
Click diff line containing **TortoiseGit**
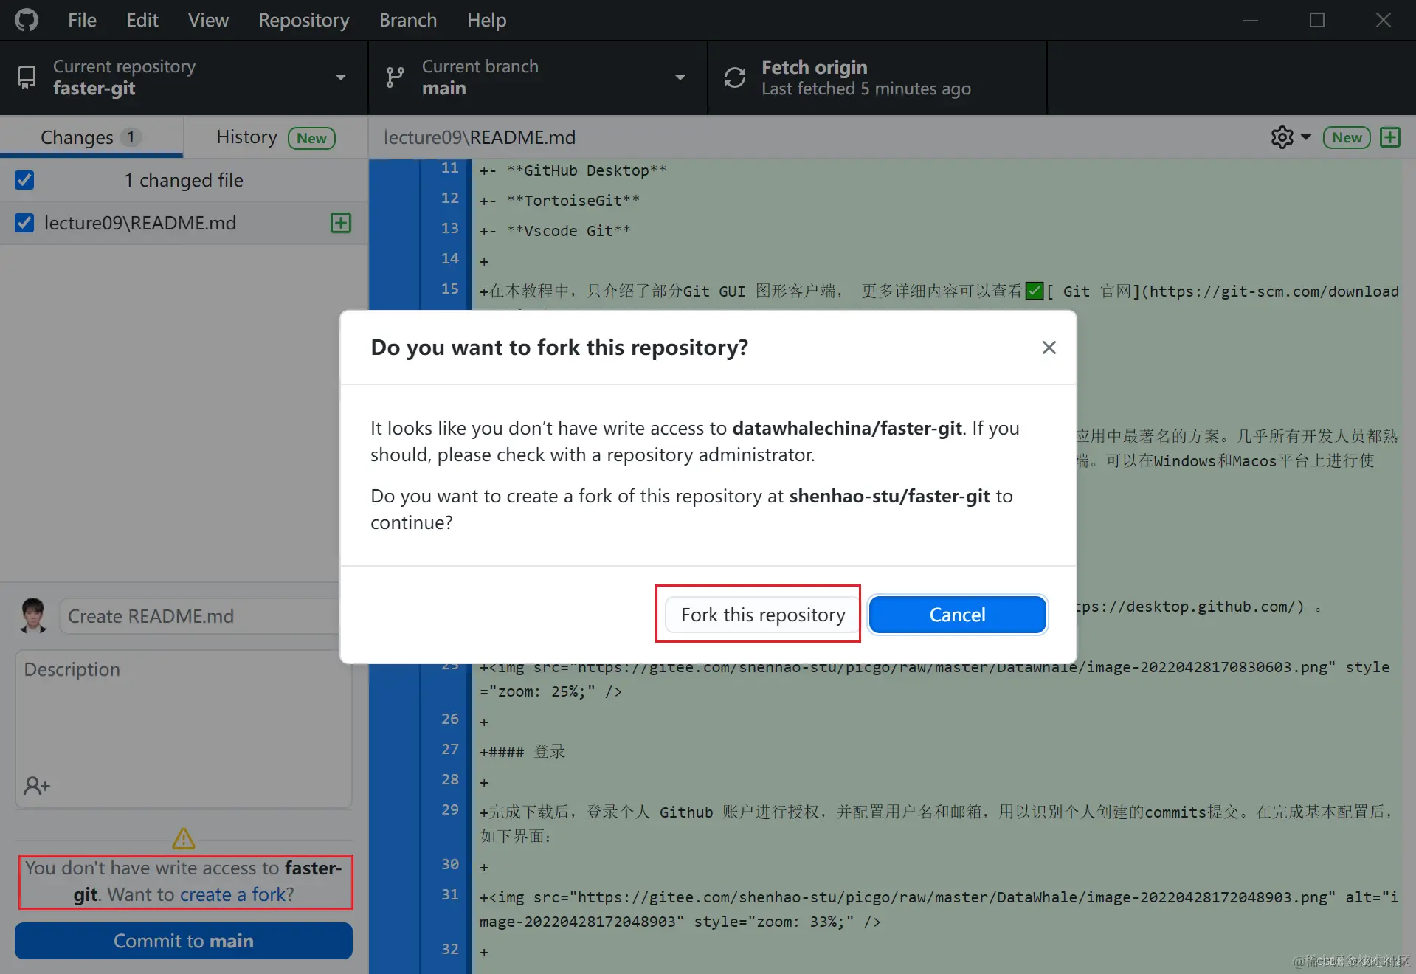pyautogui.click(x=559, y=200)
